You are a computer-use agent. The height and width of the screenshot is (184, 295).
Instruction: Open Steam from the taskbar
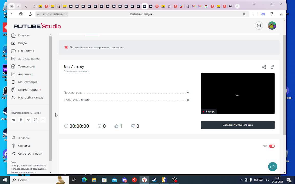click(154, 180)
